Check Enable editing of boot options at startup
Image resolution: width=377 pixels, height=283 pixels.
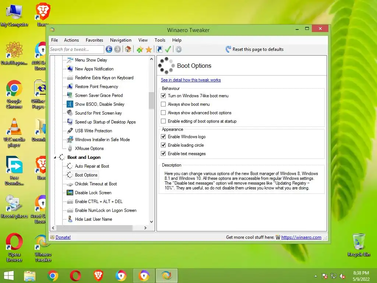(x=163, y=121)
